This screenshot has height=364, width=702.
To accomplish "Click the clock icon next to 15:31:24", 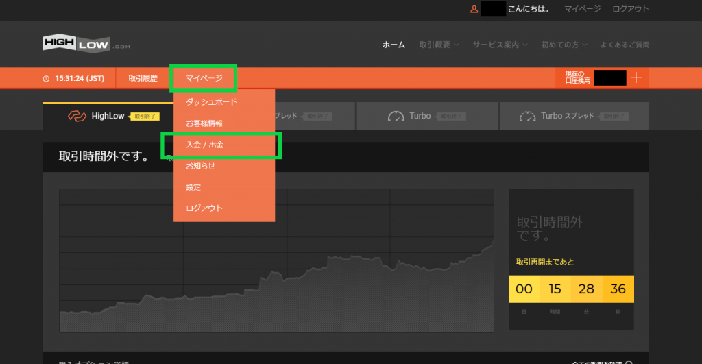I will point(46,79).
